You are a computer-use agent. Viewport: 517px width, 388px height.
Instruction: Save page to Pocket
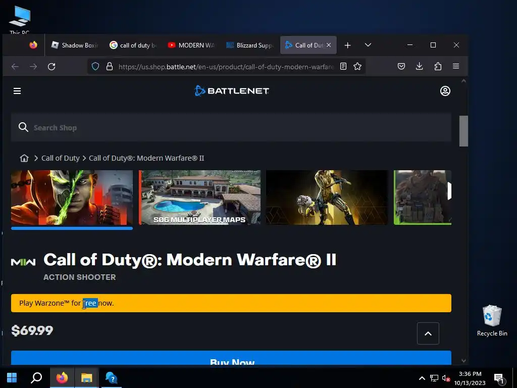pos(401,67)
